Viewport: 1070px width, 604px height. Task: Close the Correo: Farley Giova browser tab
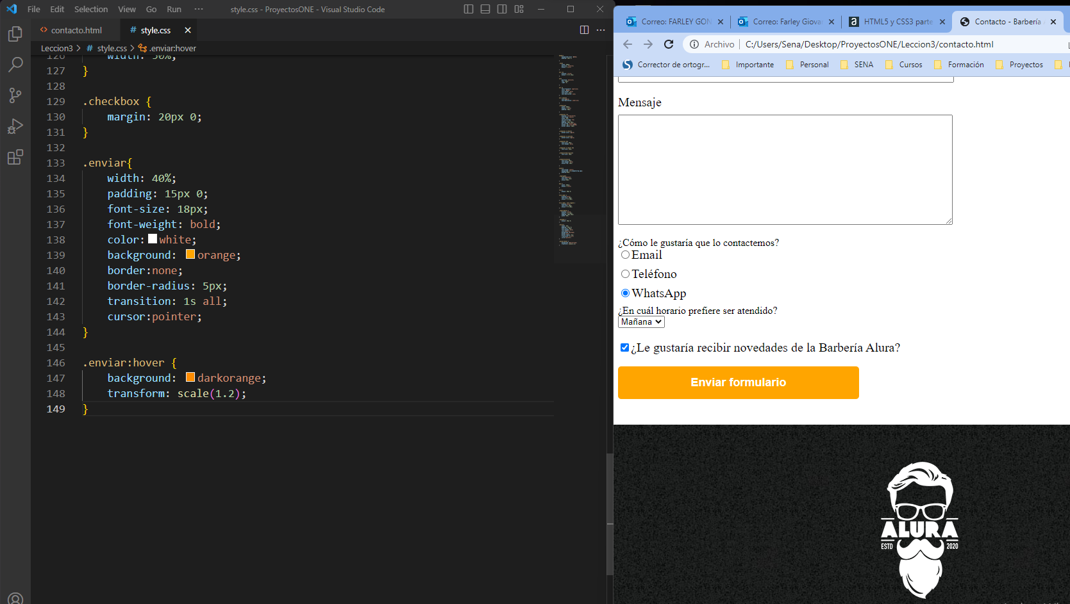pyautogui.click(x=832, y=22)
